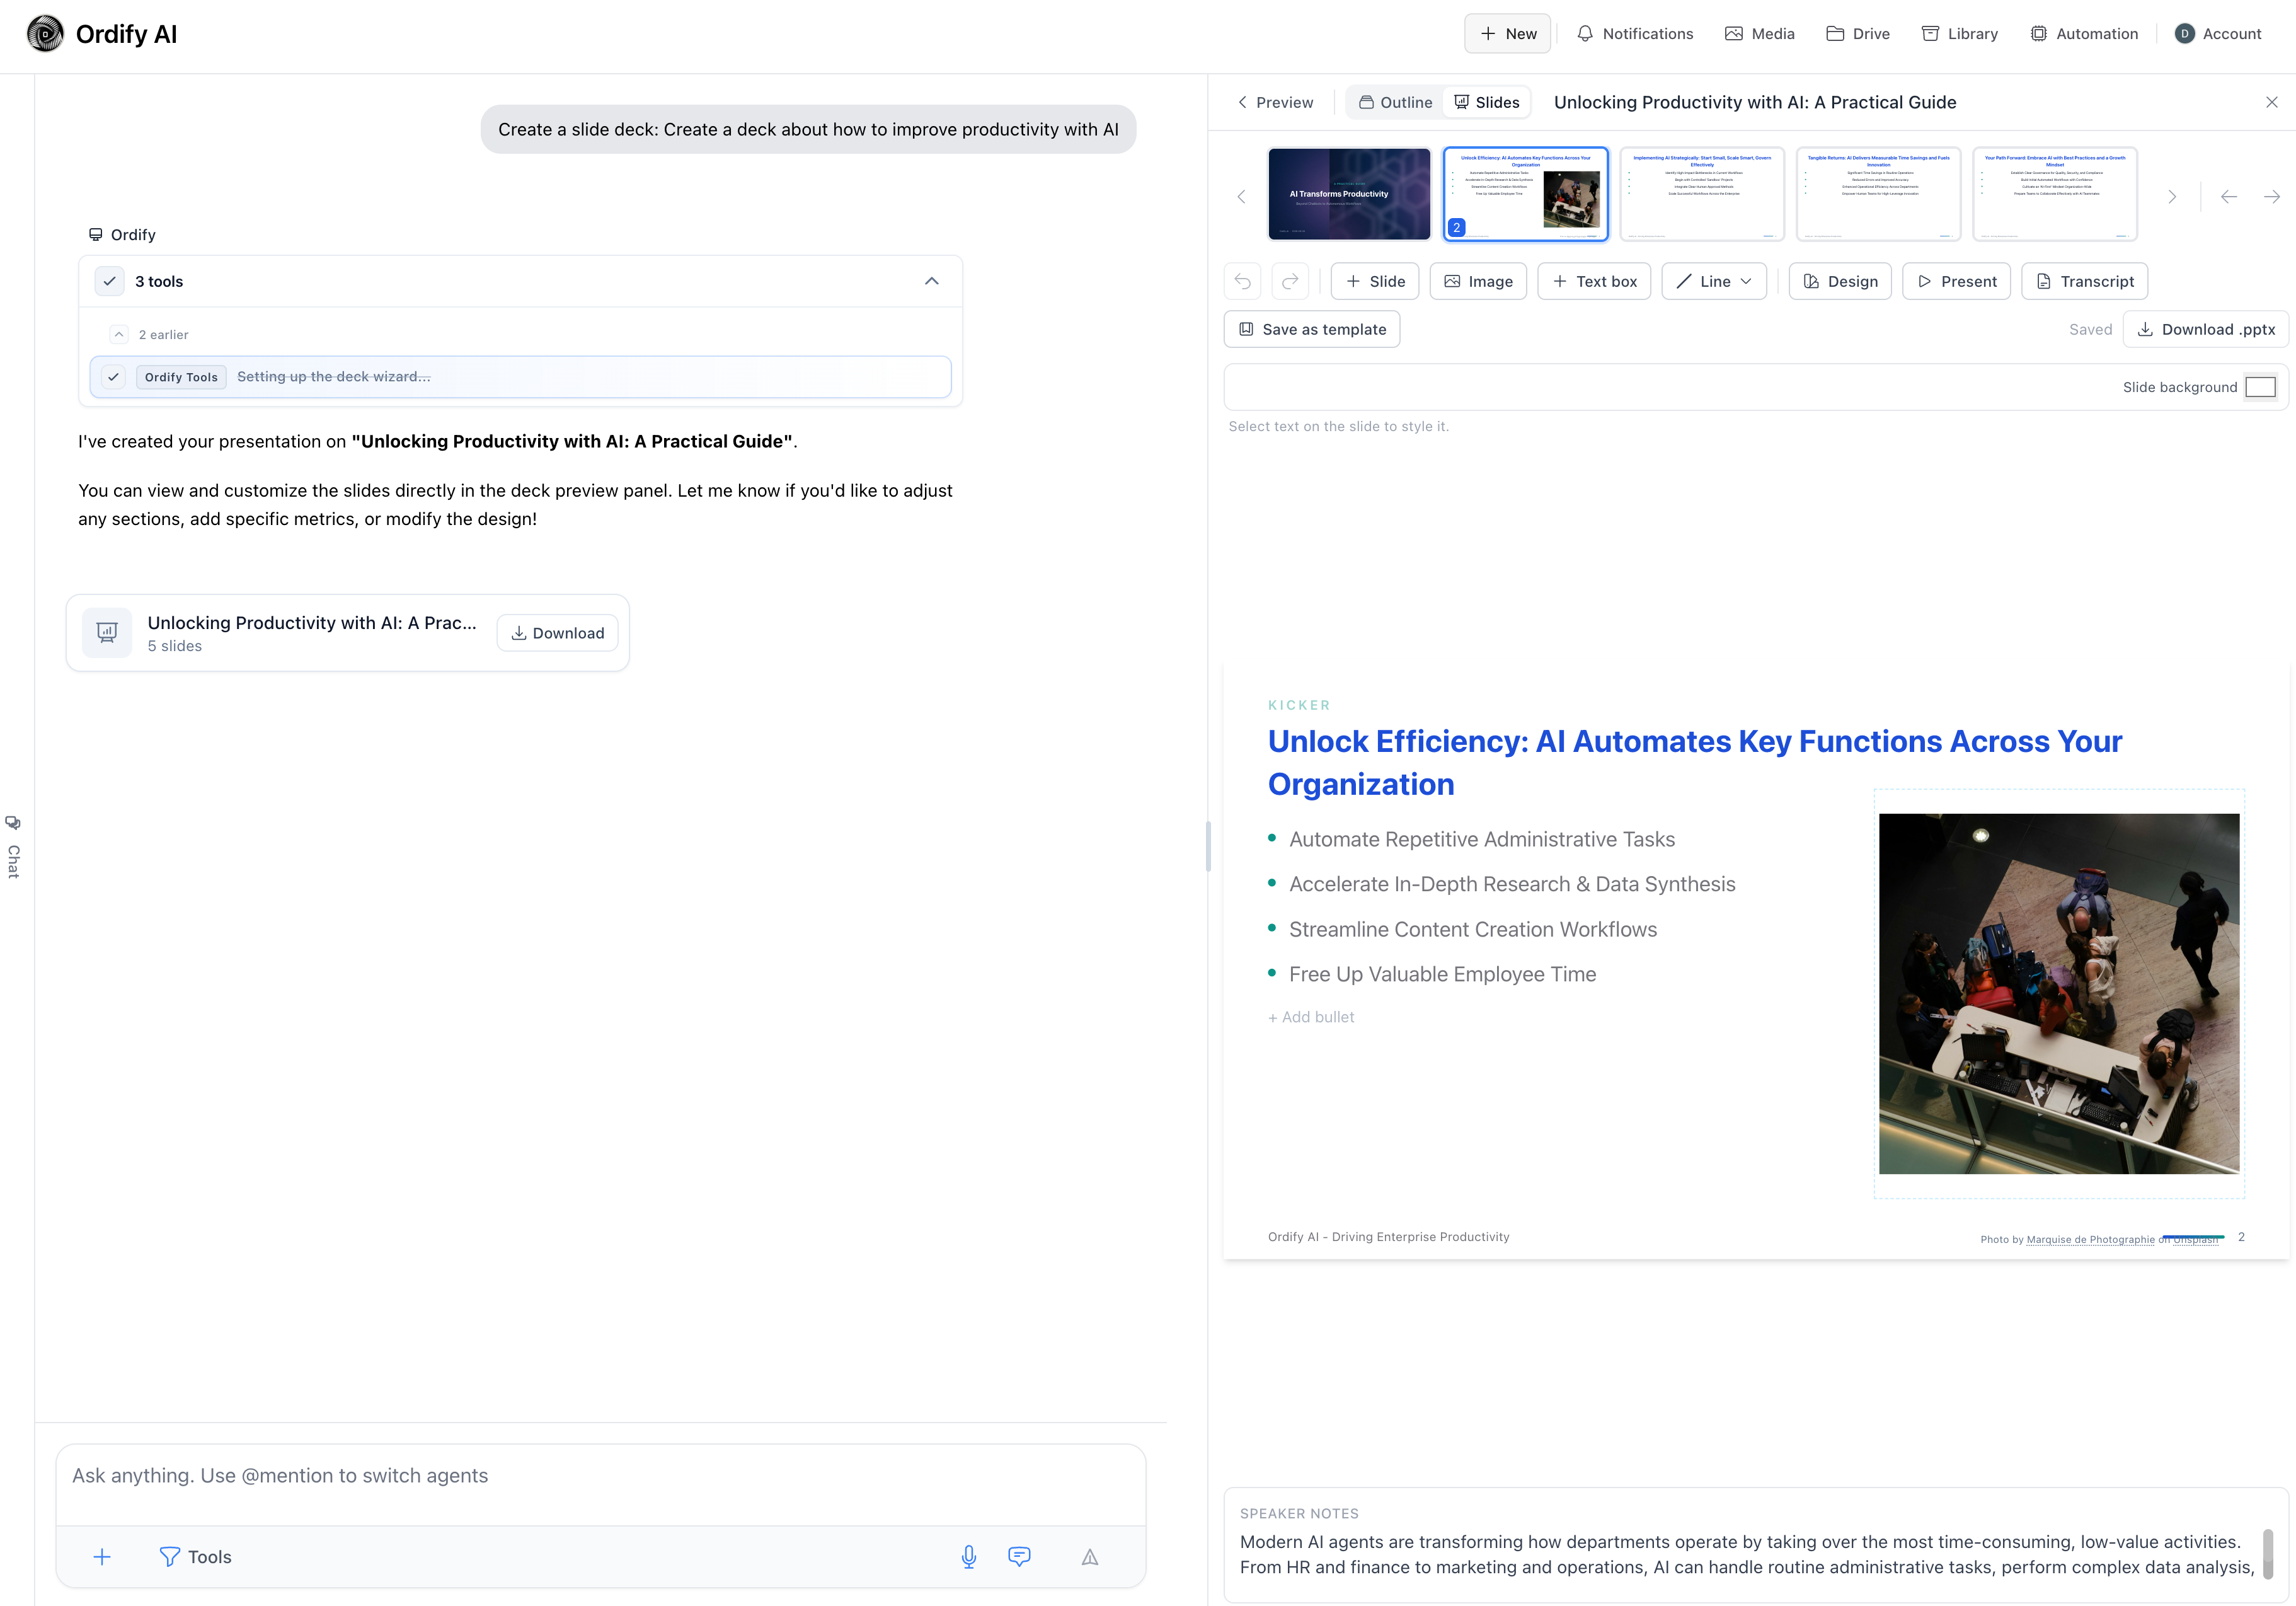Screen dimensions: 2296x1606
Task: Open Drive
Action: (1858, 34)
